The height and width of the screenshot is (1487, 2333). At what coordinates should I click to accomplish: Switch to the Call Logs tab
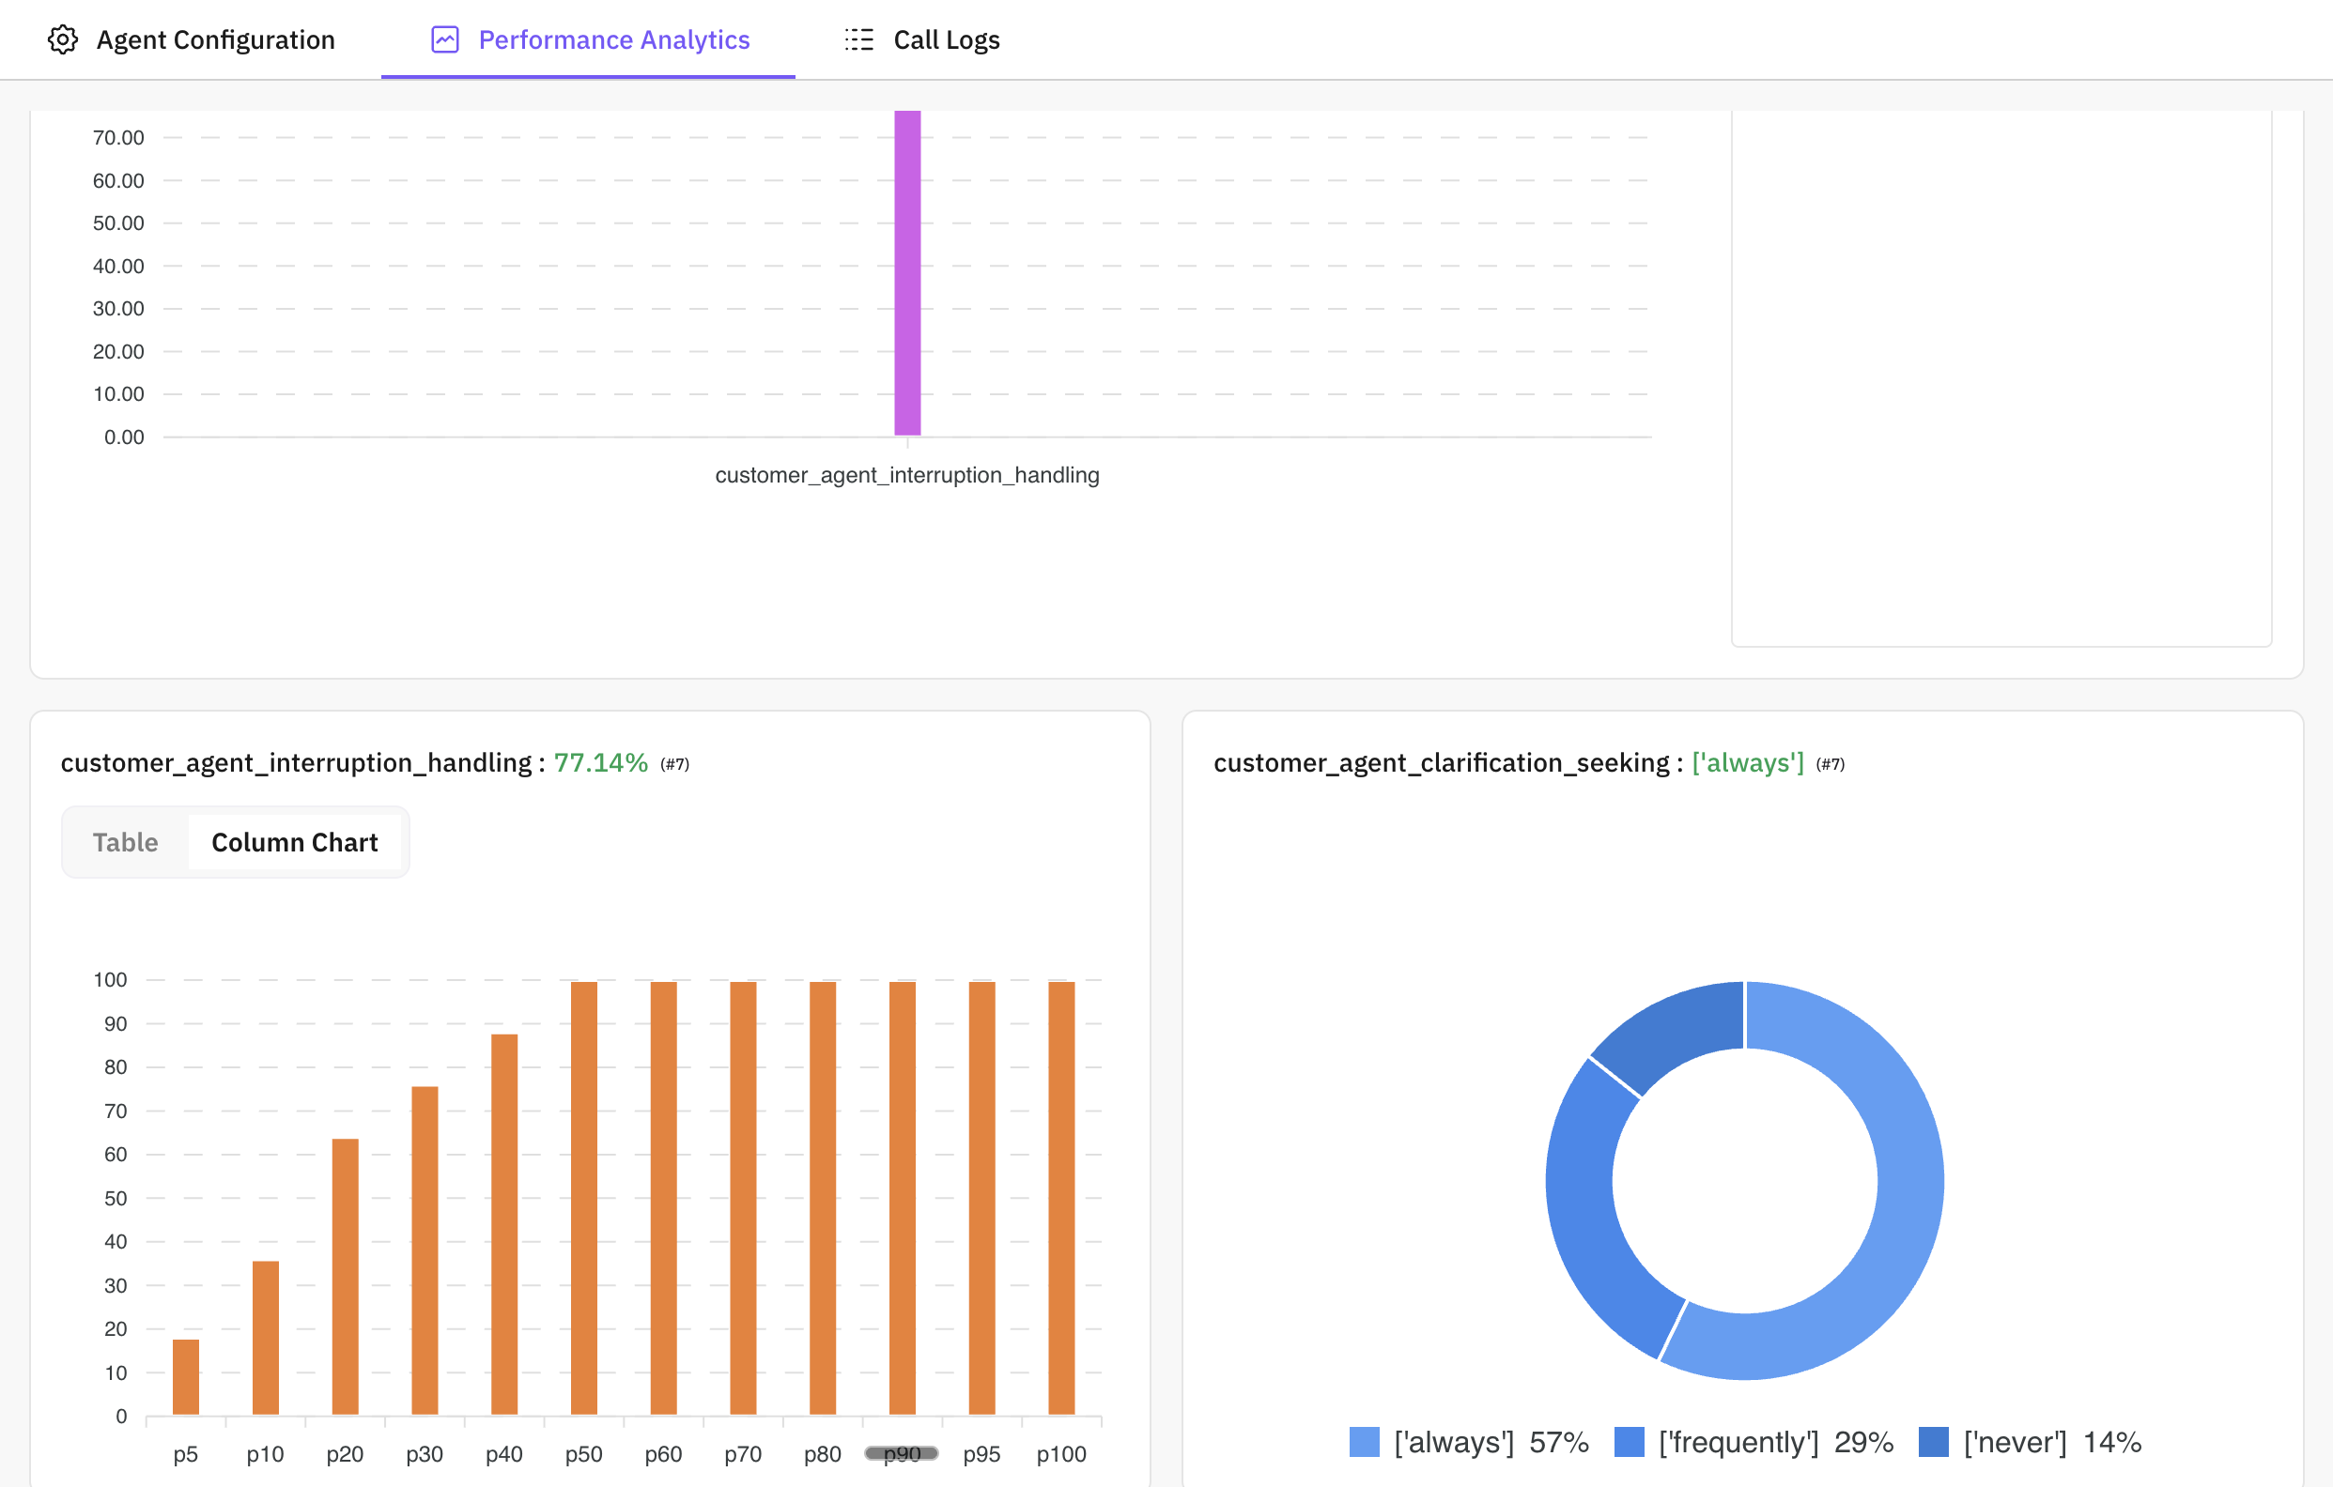pyautogui.click(x=946, y=39)
